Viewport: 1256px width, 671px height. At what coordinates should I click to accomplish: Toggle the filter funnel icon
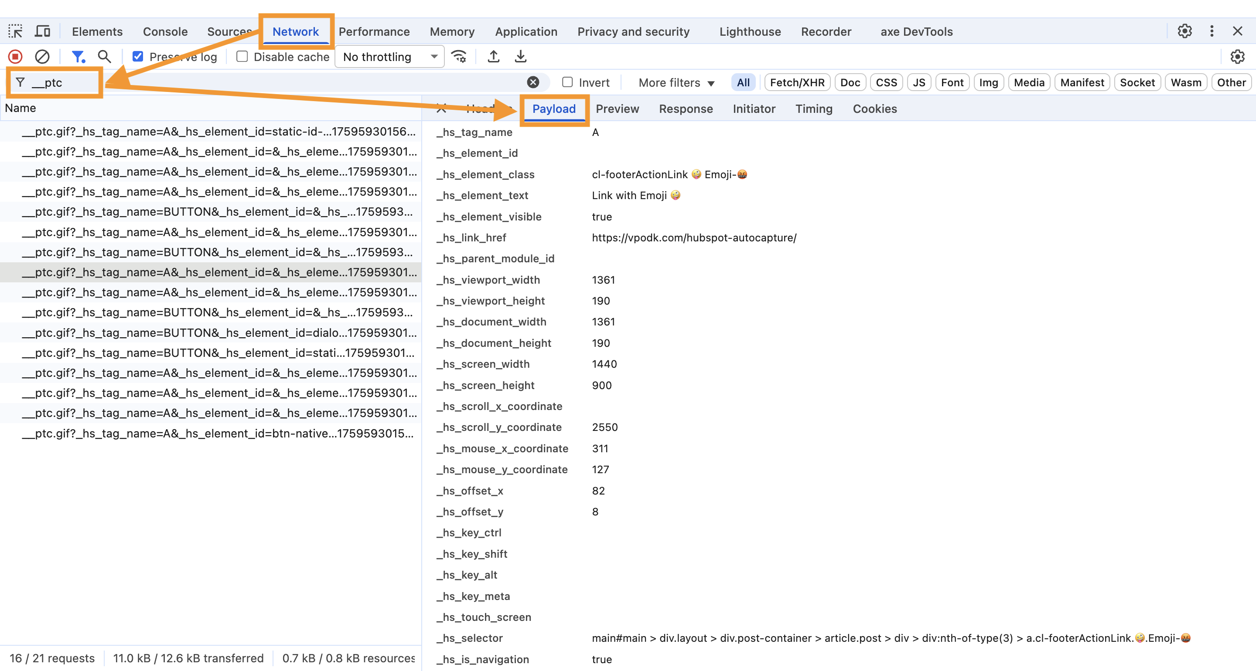[78, 57]
